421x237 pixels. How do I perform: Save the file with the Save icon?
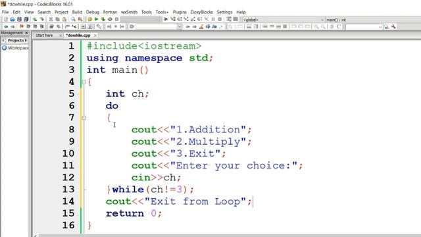pyautogui.click(x=19, y=19)
